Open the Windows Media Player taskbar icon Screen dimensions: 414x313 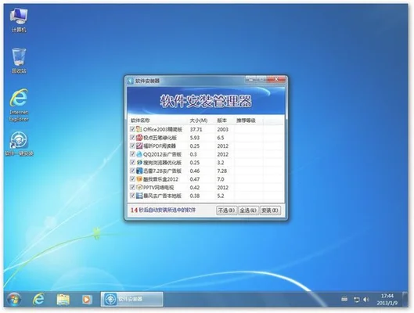87,299
